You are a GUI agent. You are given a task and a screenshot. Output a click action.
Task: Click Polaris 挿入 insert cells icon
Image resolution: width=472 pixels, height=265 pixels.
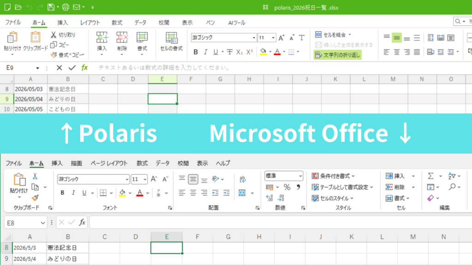102,38
